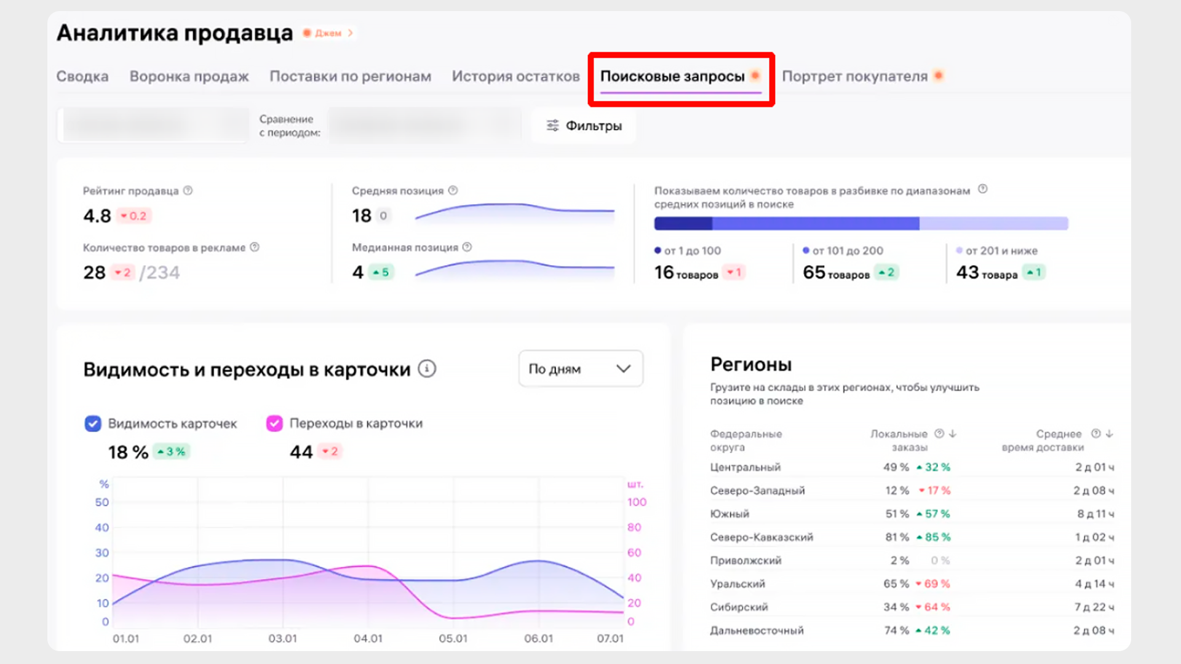This screenshot has width=1181, height=664.
Task: Sort by Среднее время доставки arrow
Action: 1110,433
